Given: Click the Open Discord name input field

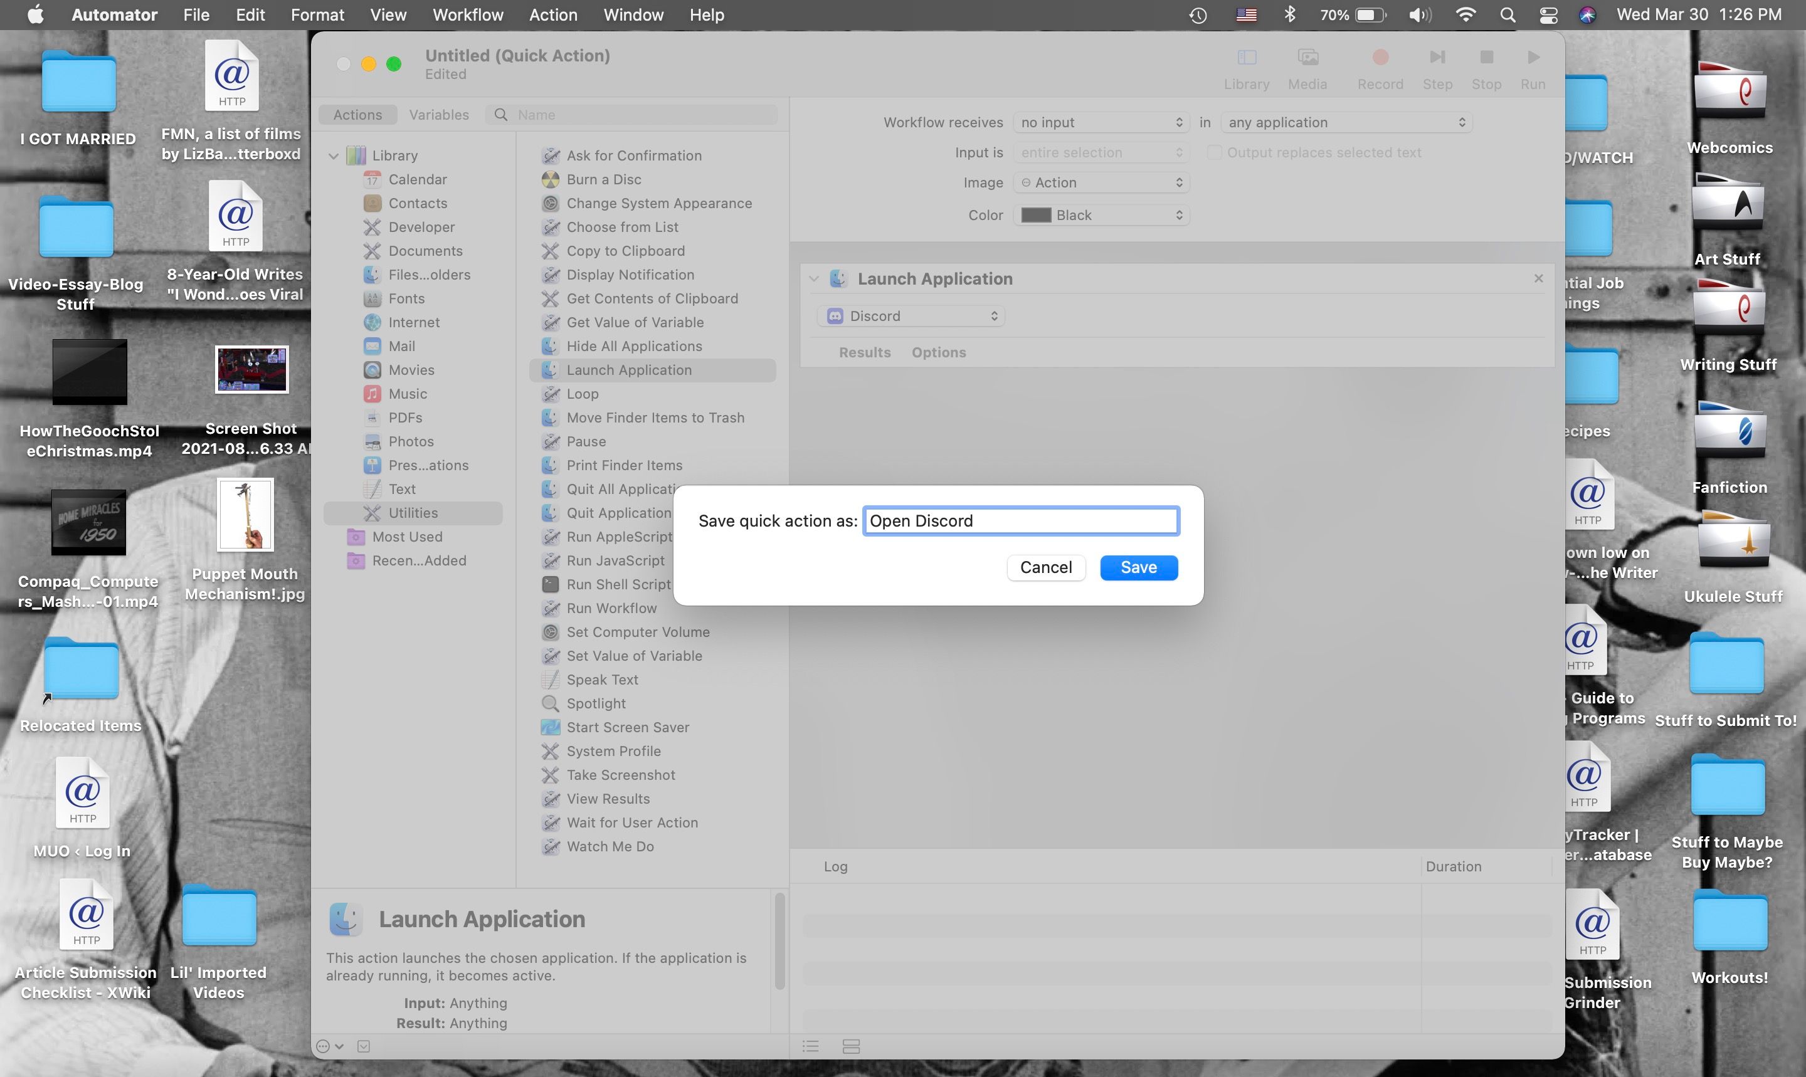Looking at the screenshot, I should 1020,520.
